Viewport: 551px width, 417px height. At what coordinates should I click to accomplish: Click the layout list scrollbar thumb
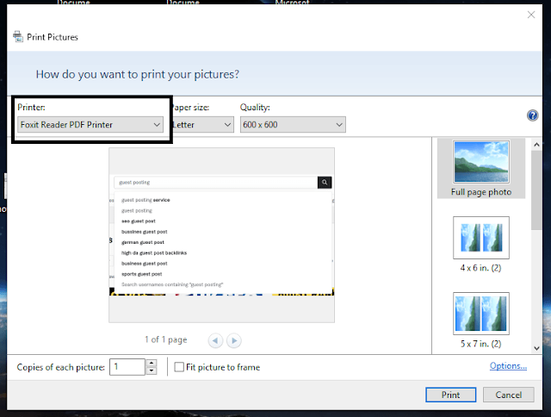(x=536, y=190)
